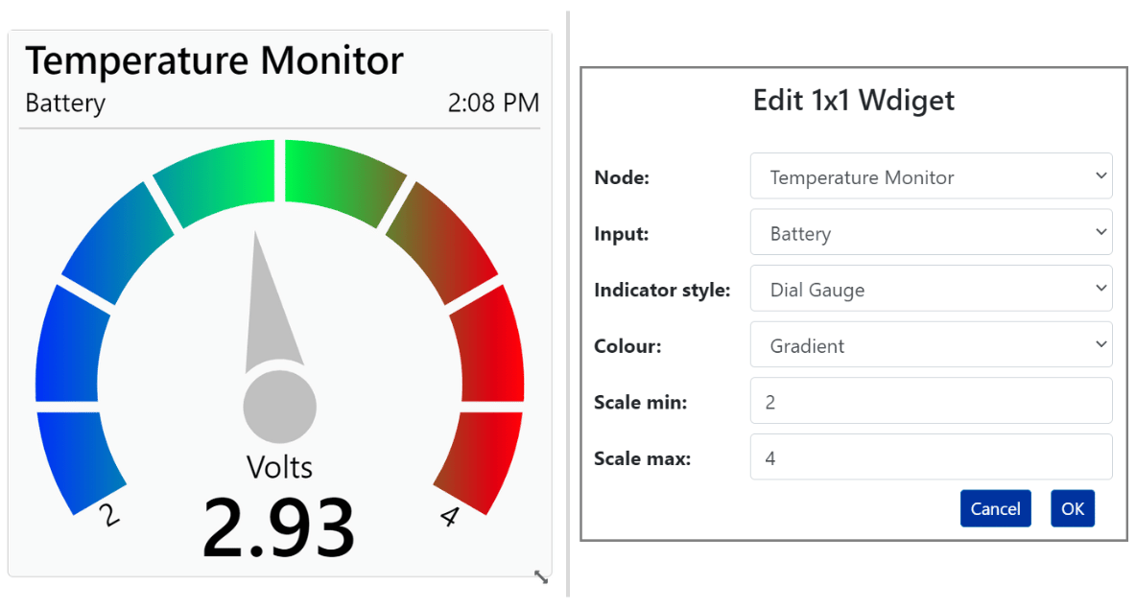1136x608 pixels.
Task: Click the Temperature Monitor widget title
Action: (215, 60)
